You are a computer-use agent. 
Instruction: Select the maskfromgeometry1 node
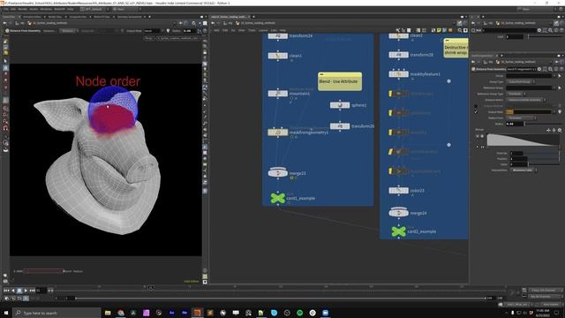pos(278,132)
